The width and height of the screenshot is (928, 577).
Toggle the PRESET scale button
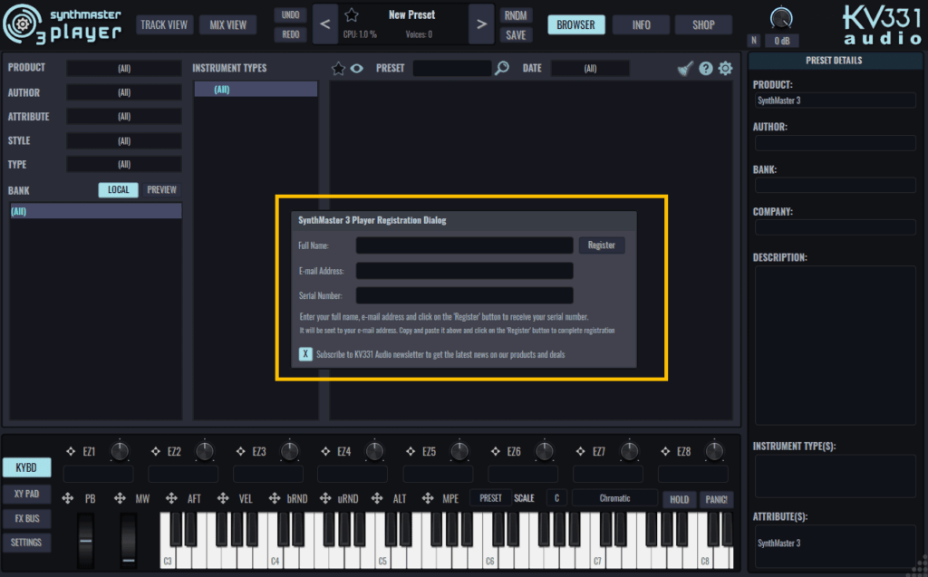pyautogui.click(x=490, y=498)
